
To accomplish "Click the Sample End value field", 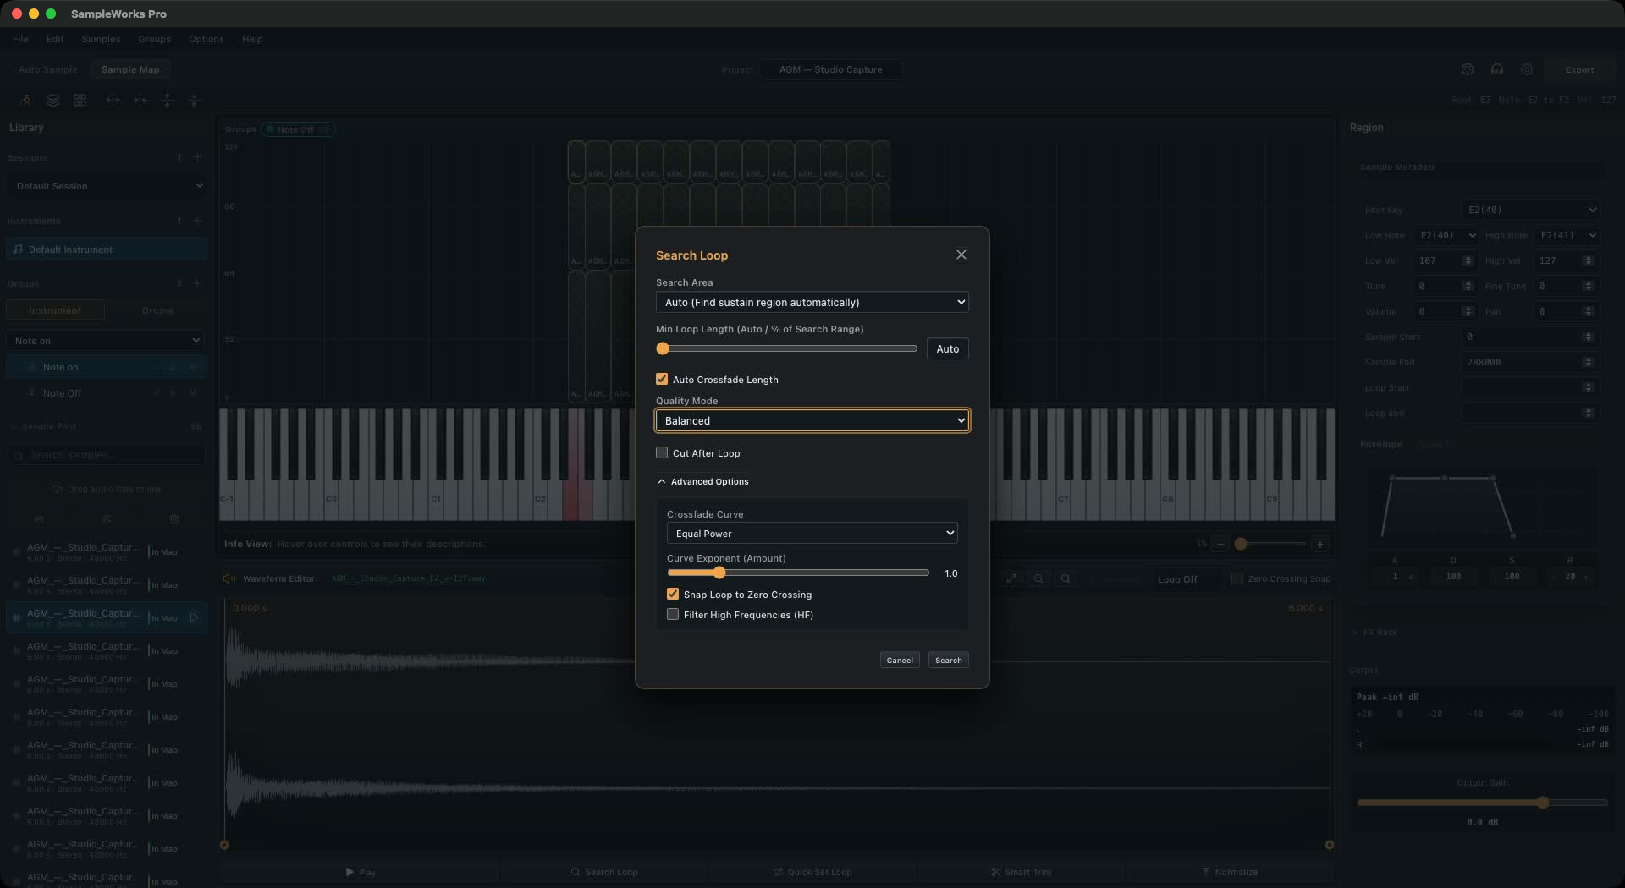I will click(1531, 362).
